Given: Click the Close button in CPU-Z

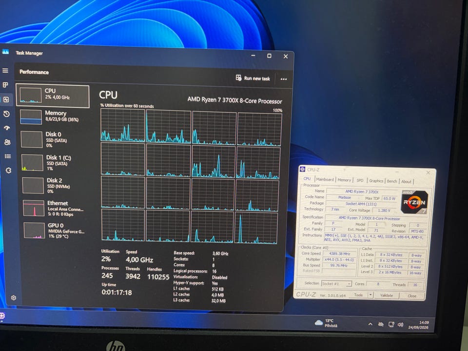Looking at the screenshot, I should (x=411, y=296).
